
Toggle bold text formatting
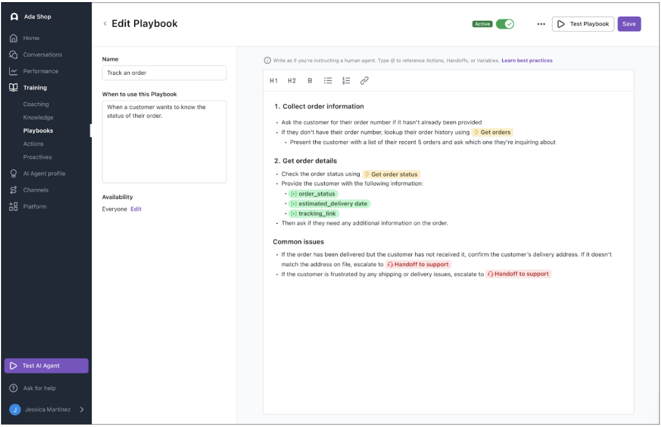tap(310, 81)
